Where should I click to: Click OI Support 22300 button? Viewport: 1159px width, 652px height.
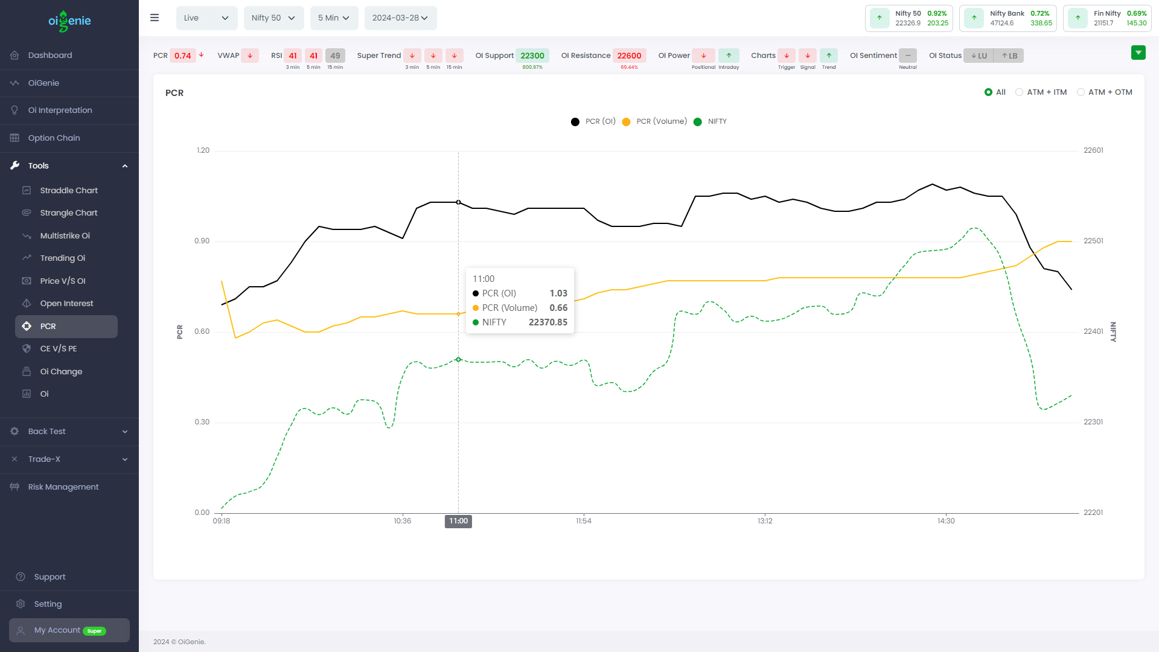532,56
